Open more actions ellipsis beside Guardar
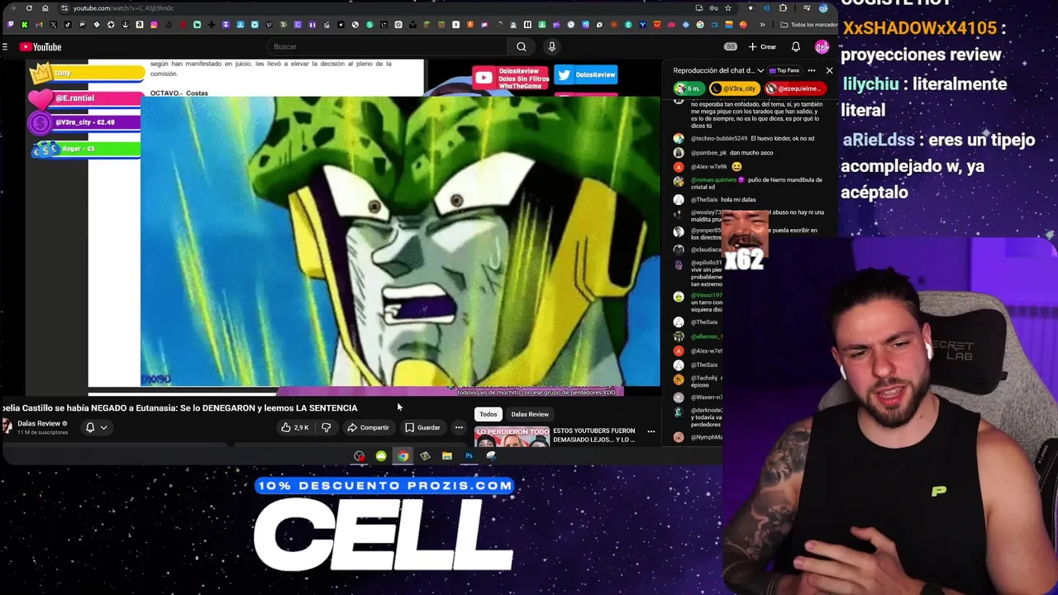Screen dimensions: 1058x595 pyautogui.click(x=459, y=427)
